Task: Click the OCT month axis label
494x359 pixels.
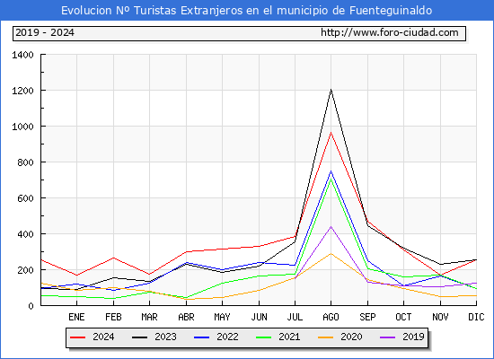Action: pyautogui.click(x=403, y=317)
